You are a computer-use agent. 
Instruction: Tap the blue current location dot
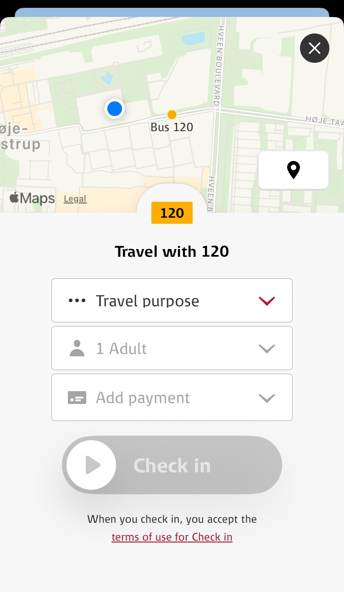[114, 109]
